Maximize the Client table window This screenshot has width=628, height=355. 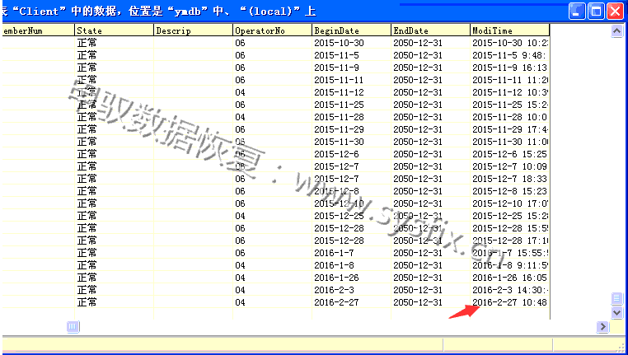click(596, 12)
